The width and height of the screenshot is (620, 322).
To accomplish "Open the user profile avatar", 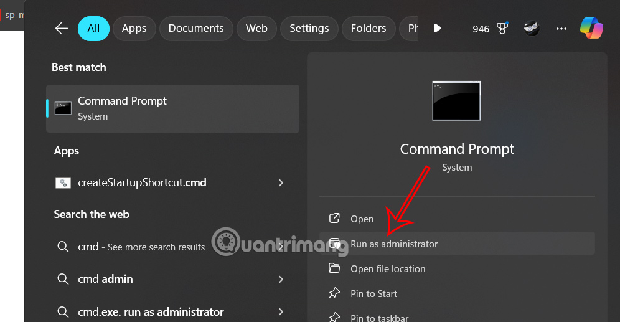I will click(532, 29).
